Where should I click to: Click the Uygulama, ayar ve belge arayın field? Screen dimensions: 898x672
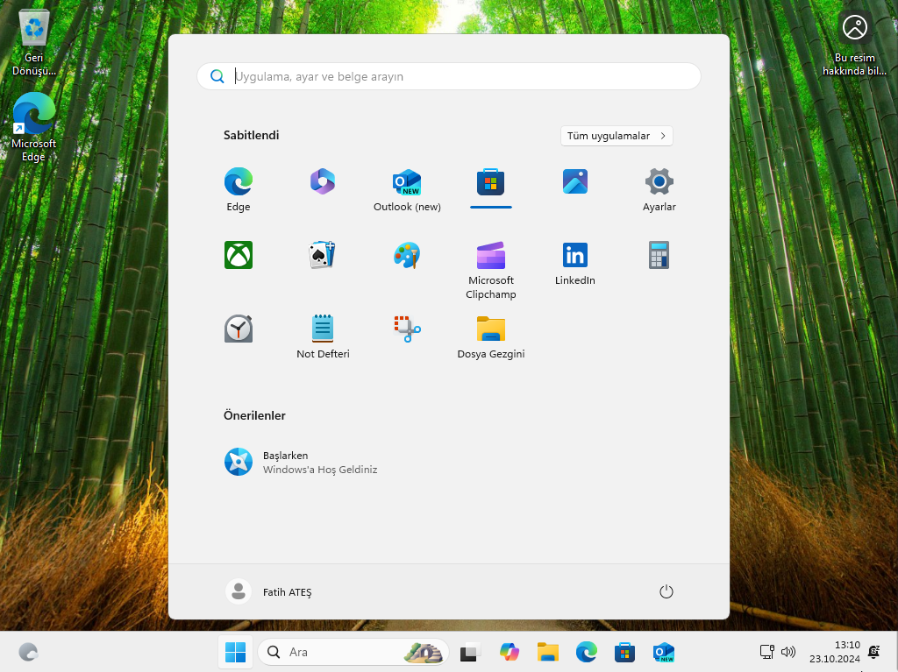[449, 76]
